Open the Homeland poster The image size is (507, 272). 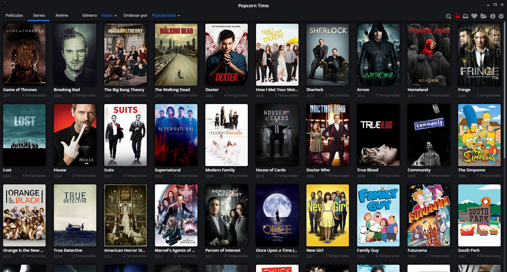429,55
